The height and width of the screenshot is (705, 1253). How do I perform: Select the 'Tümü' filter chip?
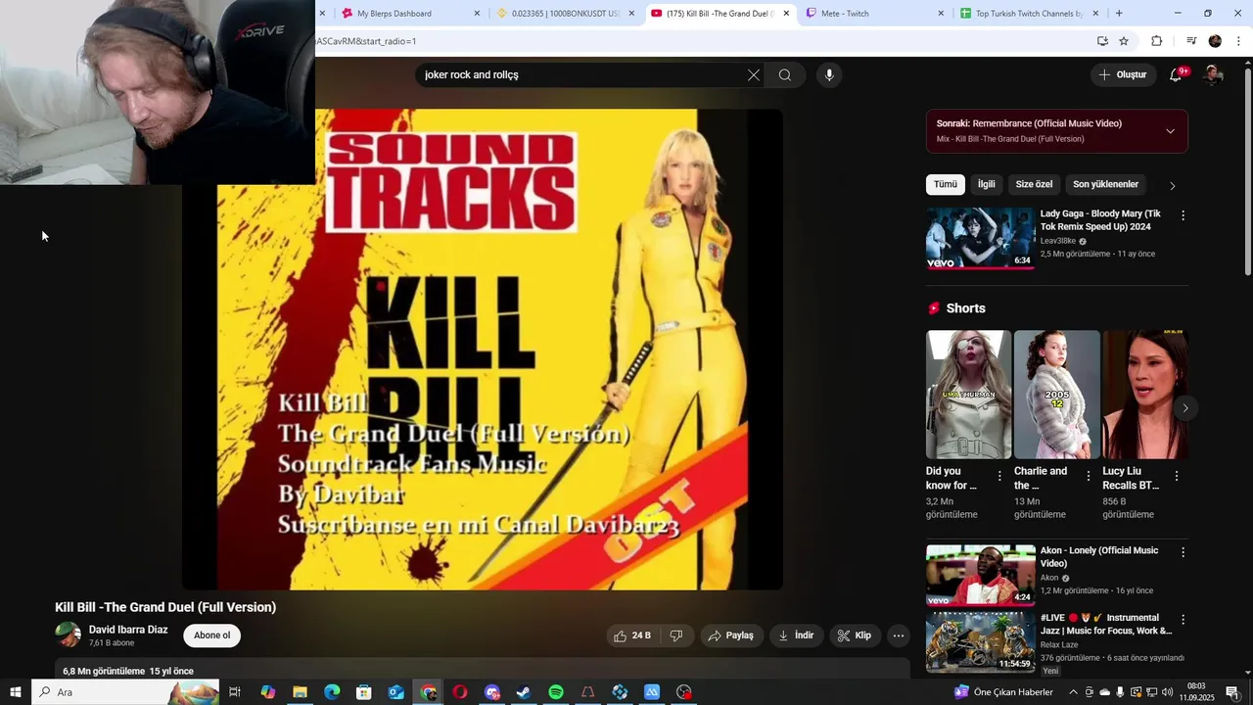(946, 184)
